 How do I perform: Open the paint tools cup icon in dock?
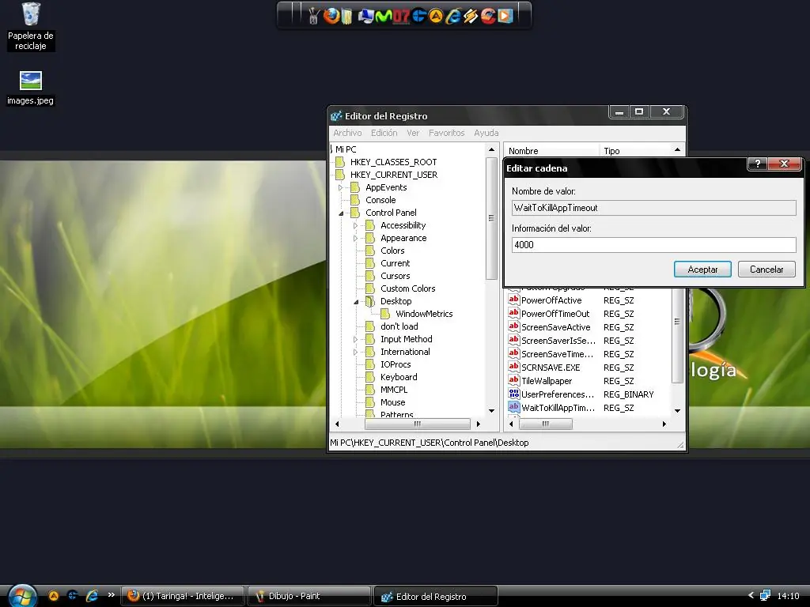pos(313,16)
